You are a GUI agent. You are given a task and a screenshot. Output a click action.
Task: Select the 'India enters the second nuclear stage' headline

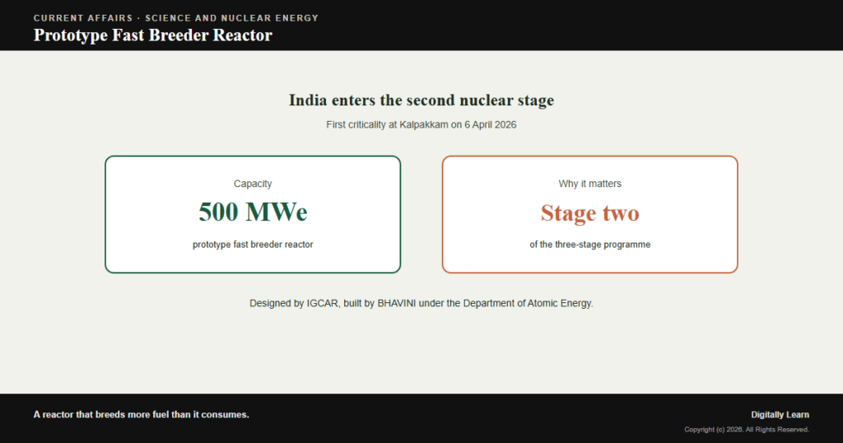[x=421, y=100]
